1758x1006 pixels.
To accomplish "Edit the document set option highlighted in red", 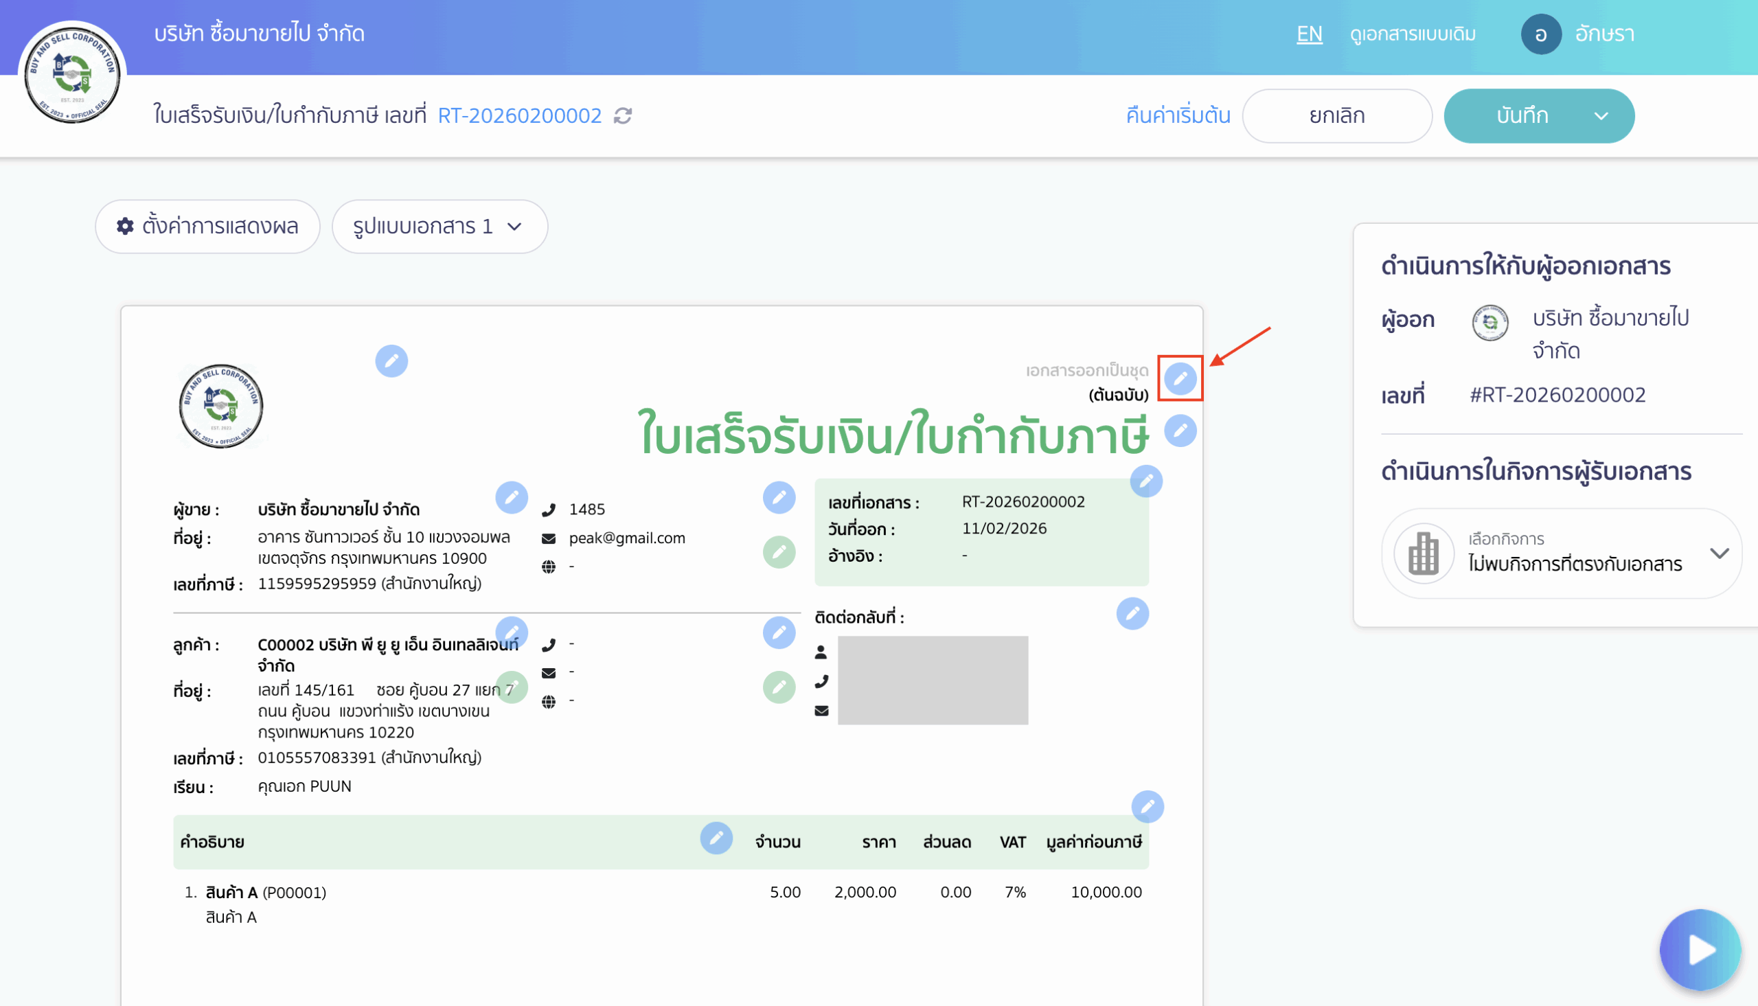I will (1180, 377).
